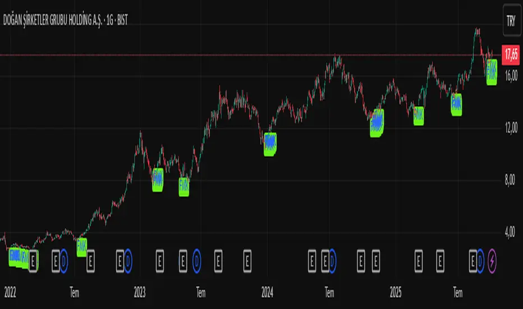Image resolution: width=523 pixels, height=309 pixels.
Task: Click the Tem label between 2022 and 2023
Action: [75, 293]
